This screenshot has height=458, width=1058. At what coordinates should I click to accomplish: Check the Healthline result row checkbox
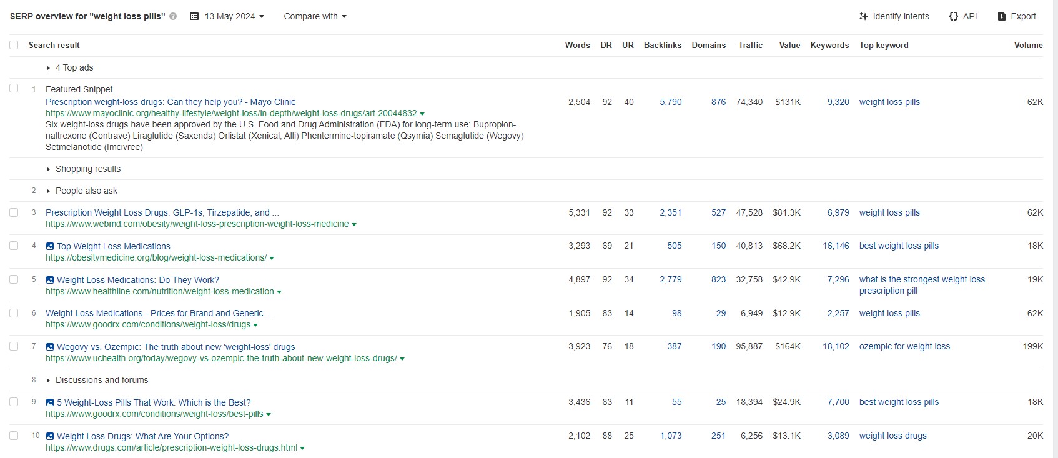tap(14, 279)
